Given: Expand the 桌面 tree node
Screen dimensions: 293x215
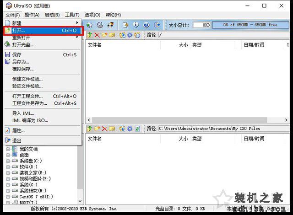Looking at the screenshot, I should [x=8, y=155].
